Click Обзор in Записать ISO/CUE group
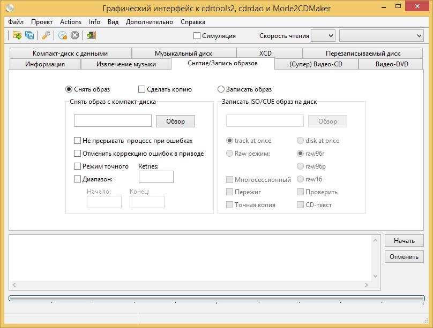The width and height of the screenshot is (433, 328). tap(327, 121)
